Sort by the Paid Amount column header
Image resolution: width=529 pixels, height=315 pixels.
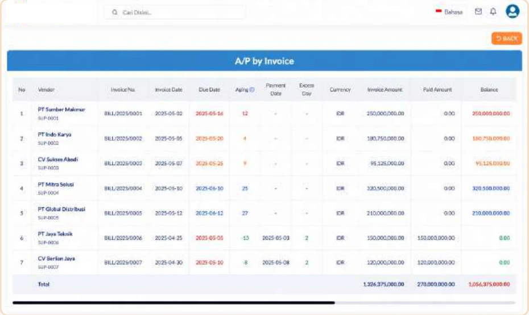click(437, 90)
